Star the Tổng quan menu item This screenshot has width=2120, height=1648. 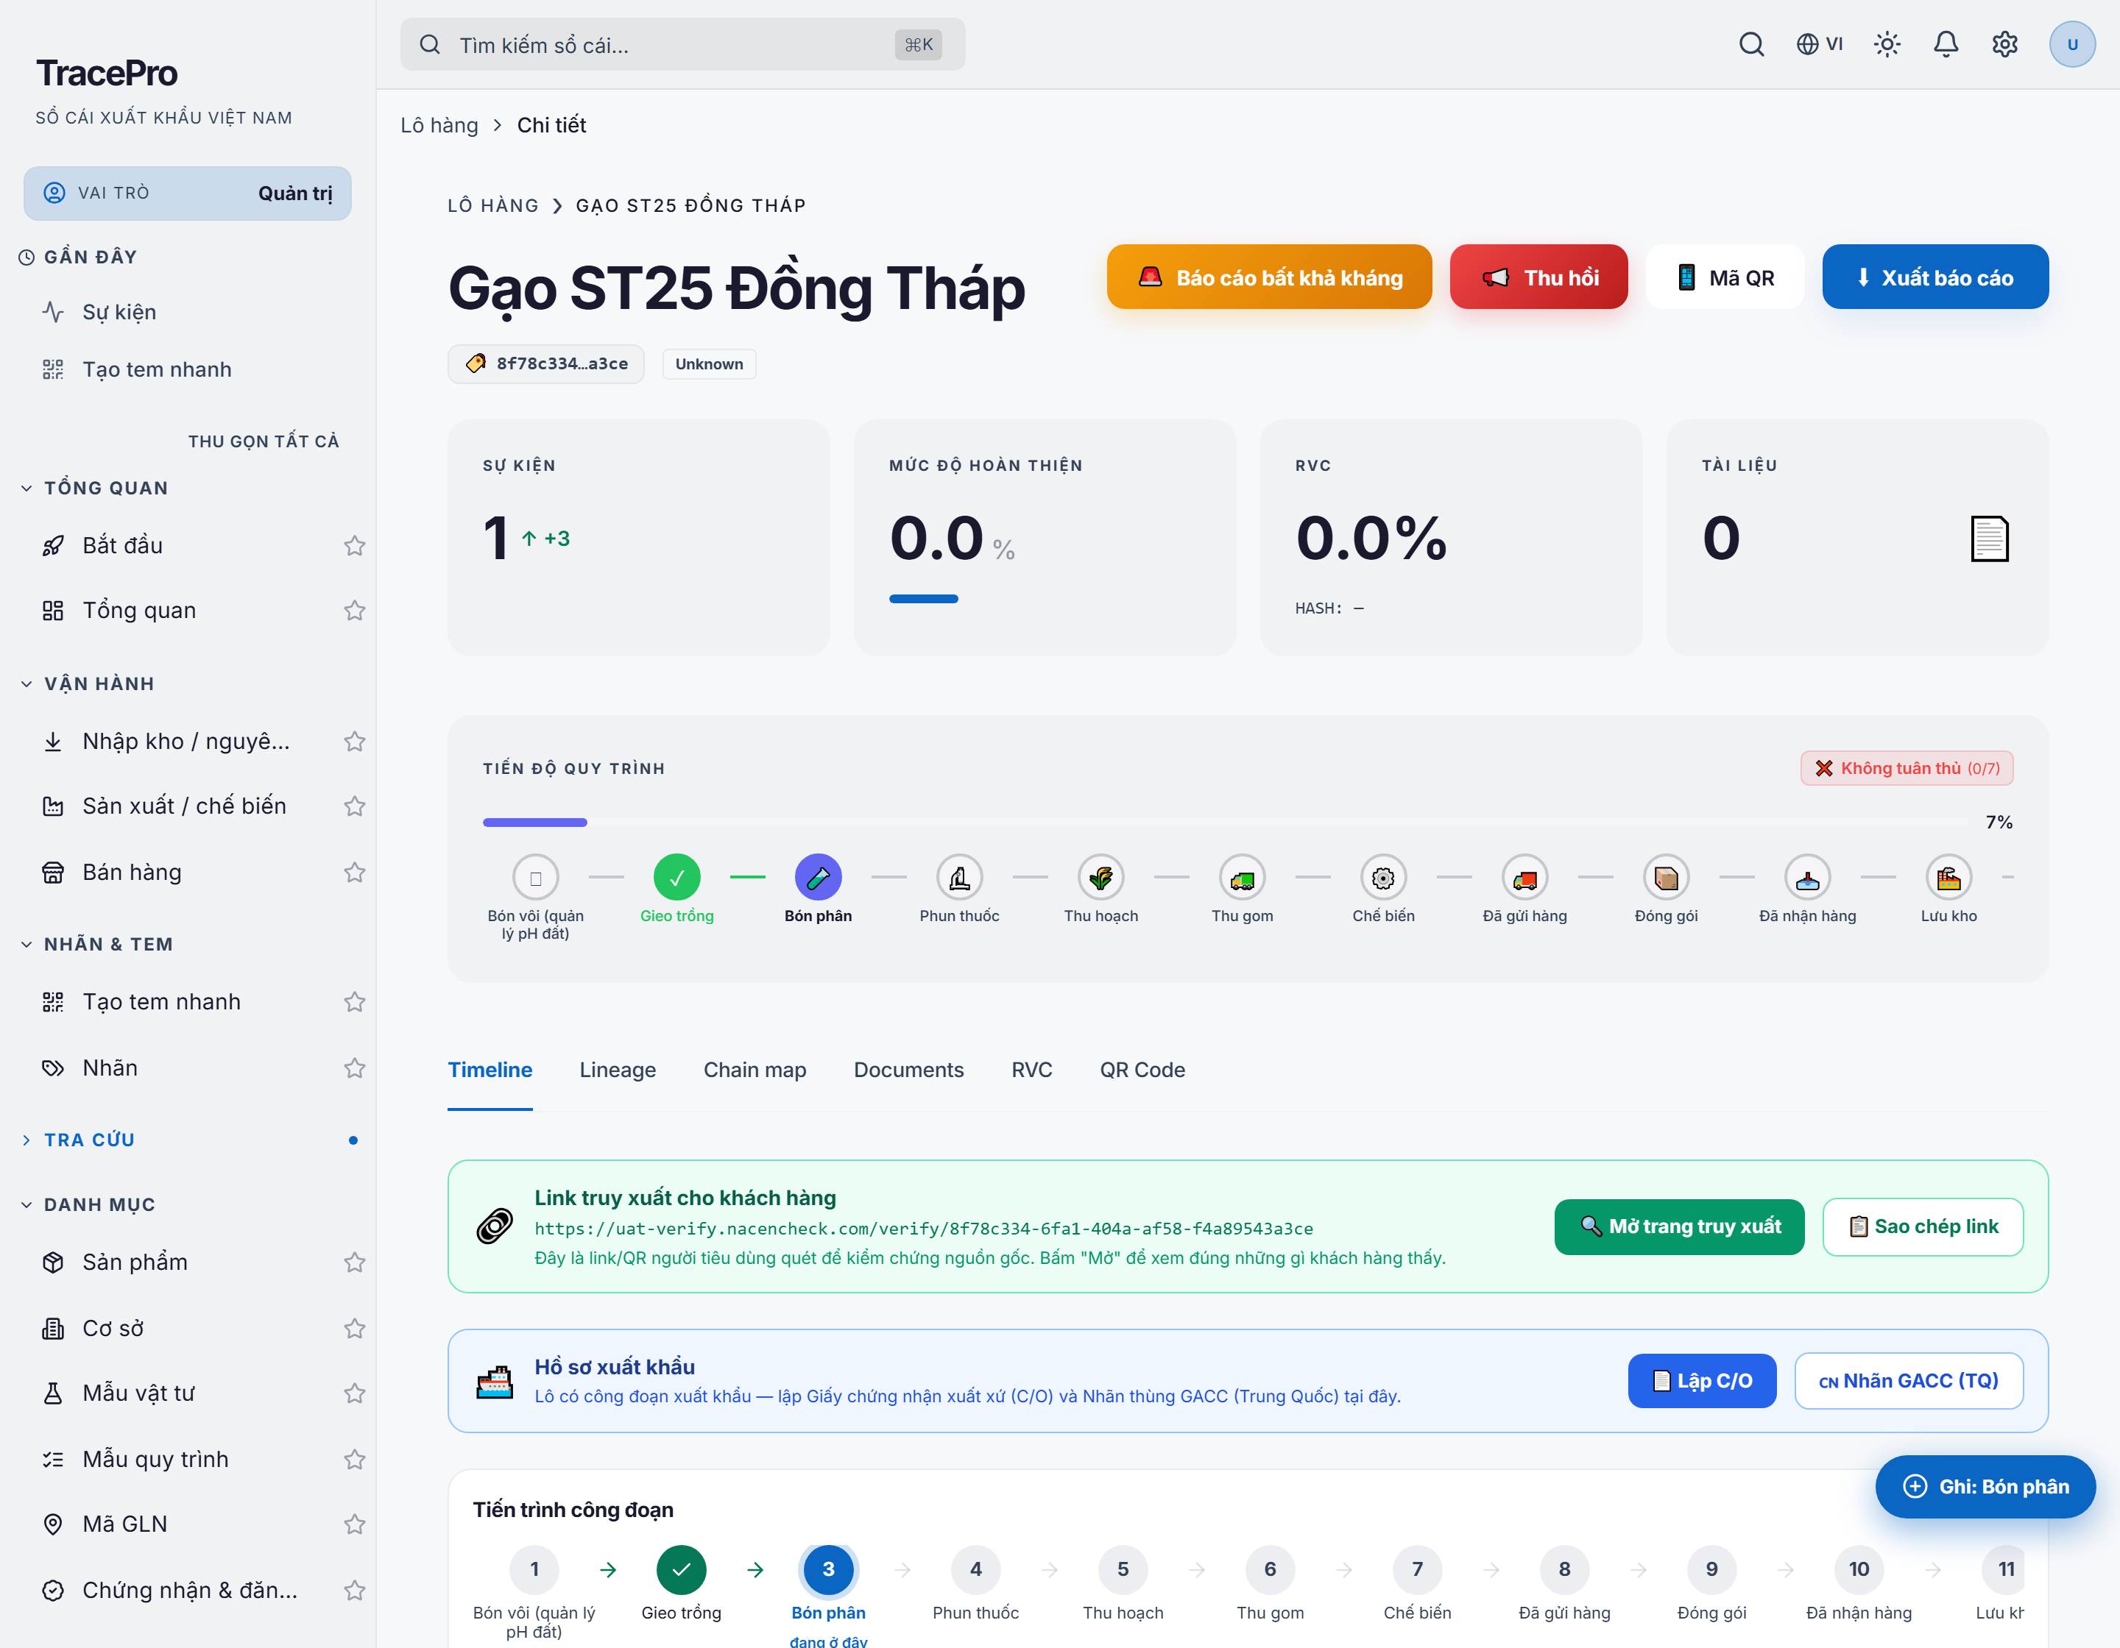(354, 610)
